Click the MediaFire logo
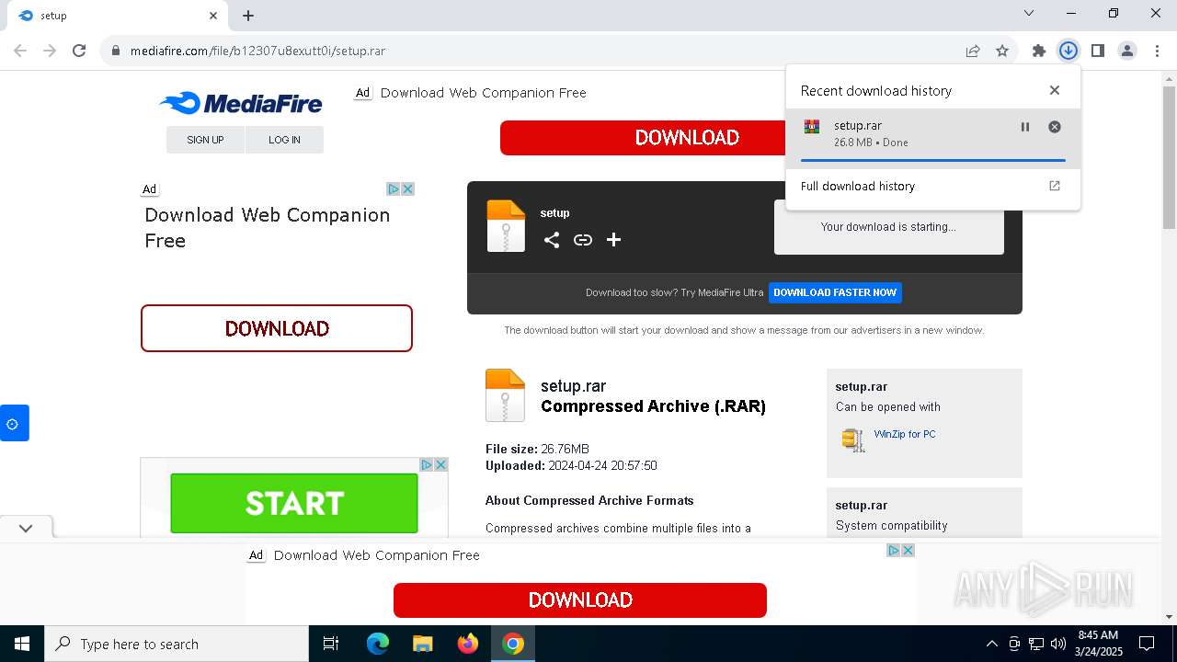1177x662 pixels. click(x=241, y=103)
